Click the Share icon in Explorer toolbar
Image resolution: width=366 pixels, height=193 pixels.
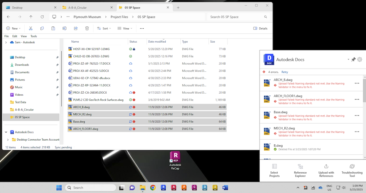76,28
